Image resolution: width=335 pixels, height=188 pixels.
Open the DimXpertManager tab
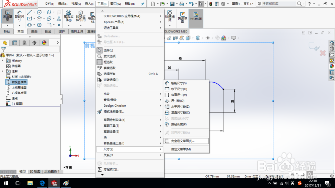pyautogui.click(x=35, y=43)
